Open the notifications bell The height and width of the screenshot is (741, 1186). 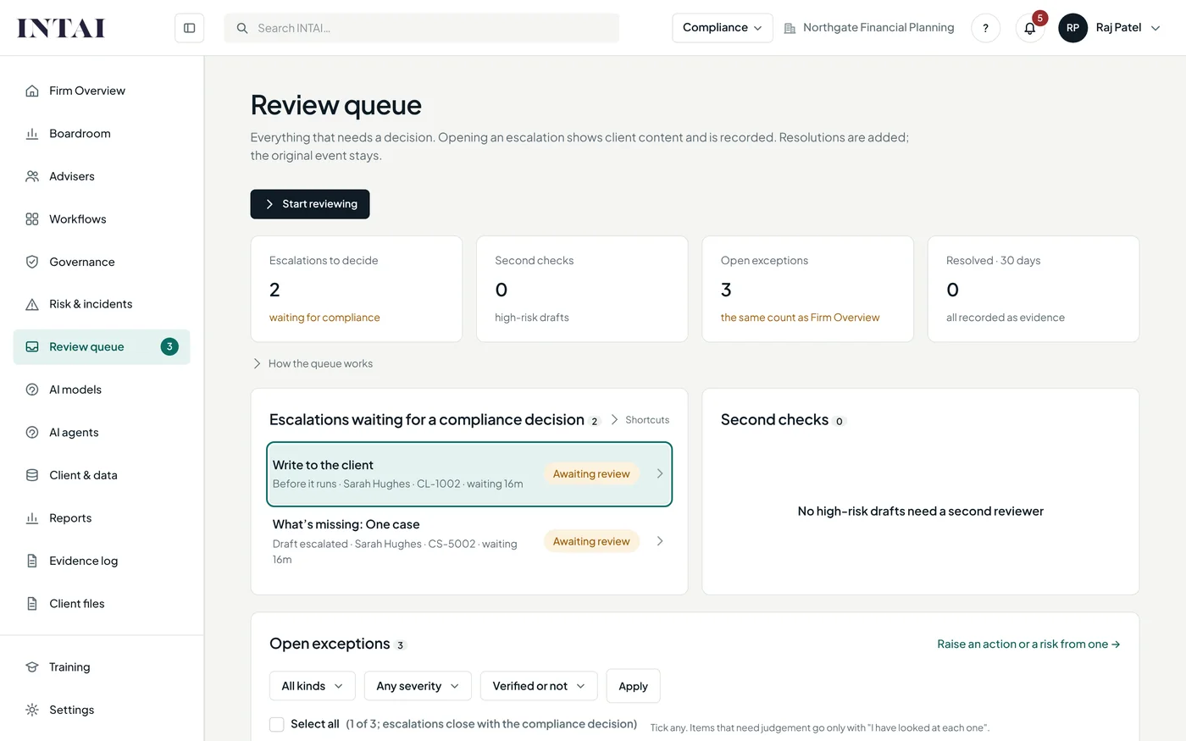[x=1030, y=28]
